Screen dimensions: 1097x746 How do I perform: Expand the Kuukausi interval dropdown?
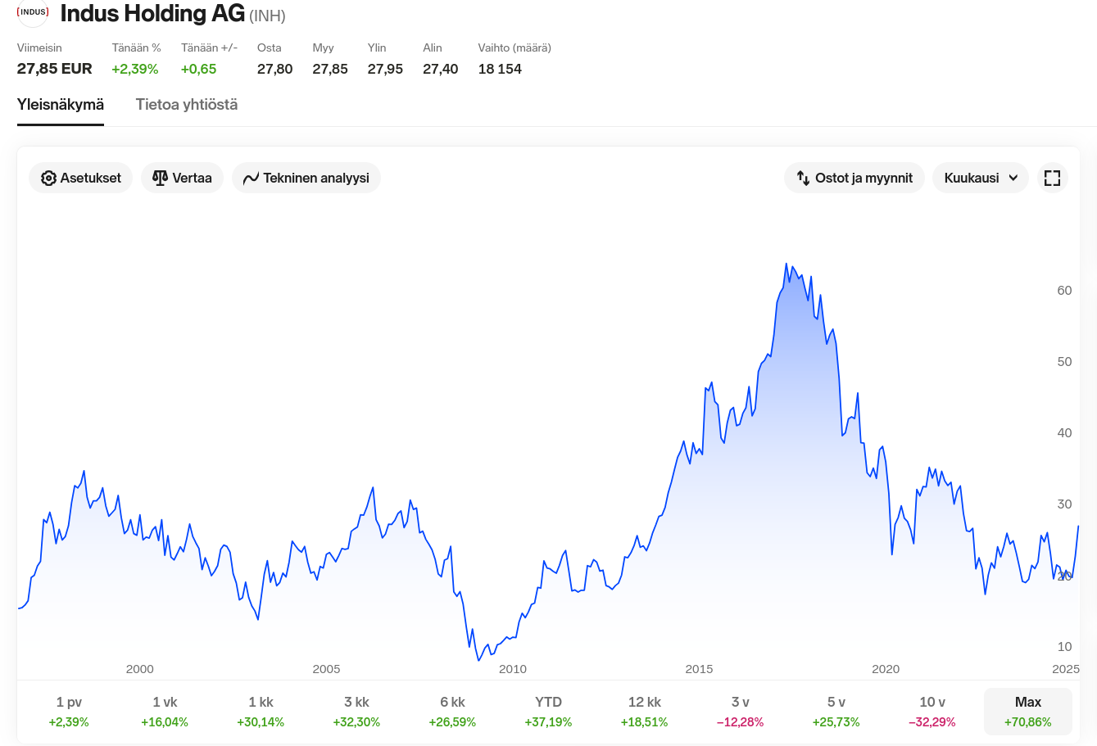click(980, 178)
